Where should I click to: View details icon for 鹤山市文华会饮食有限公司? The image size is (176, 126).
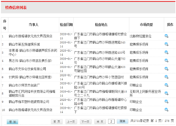tap(166, 69)
